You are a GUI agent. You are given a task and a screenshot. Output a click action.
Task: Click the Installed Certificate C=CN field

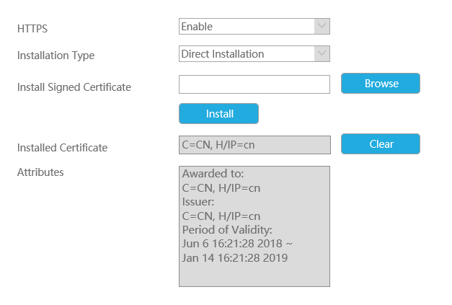tap(254, 145)
